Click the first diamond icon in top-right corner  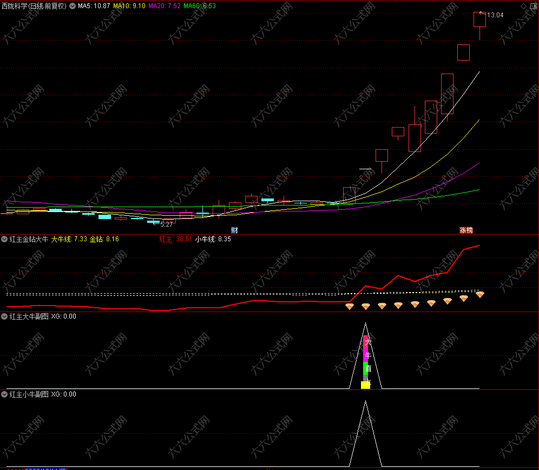pyautogui.click(x=523, y=5)
